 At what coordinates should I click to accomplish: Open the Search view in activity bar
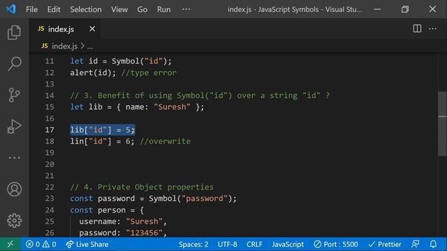pyautogui.click(x=14, y=63)
